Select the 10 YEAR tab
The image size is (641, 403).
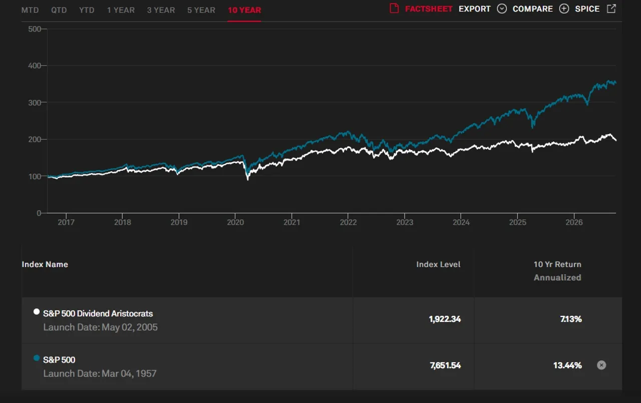(244, 10)
